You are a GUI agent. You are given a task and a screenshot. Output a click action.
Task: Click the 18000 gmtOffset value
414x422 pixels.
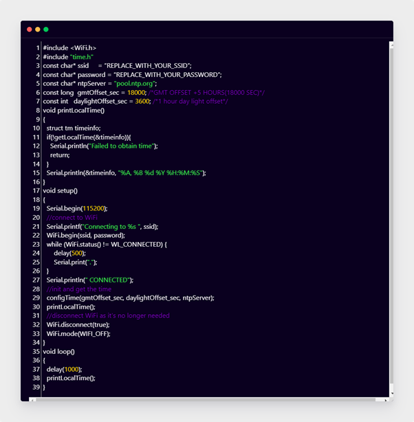[136, 92]
